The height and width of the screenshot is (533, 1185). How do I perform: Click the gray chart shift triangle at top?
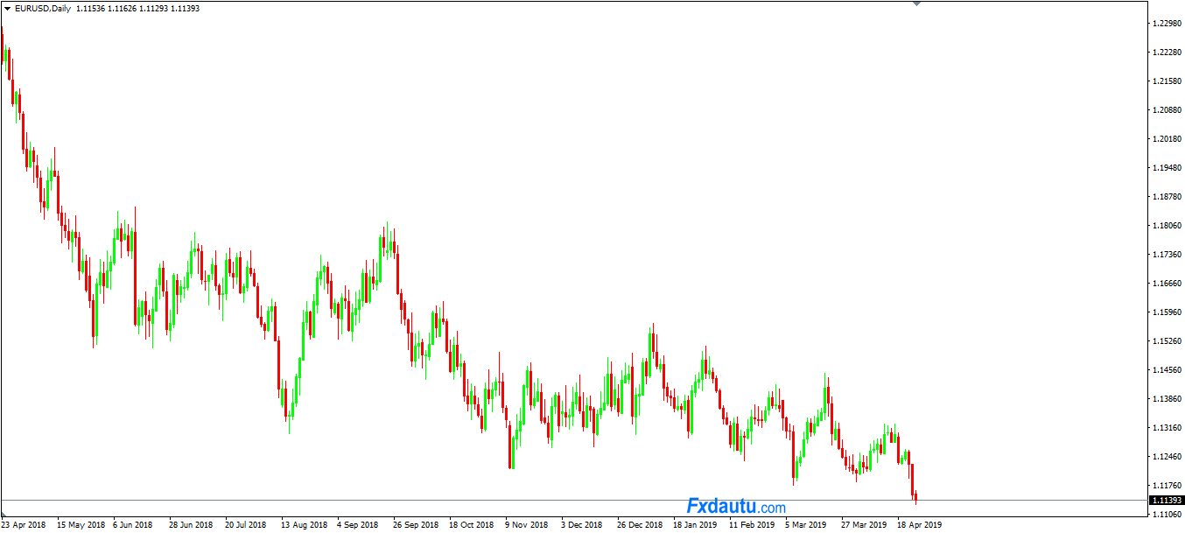(916, 4)
